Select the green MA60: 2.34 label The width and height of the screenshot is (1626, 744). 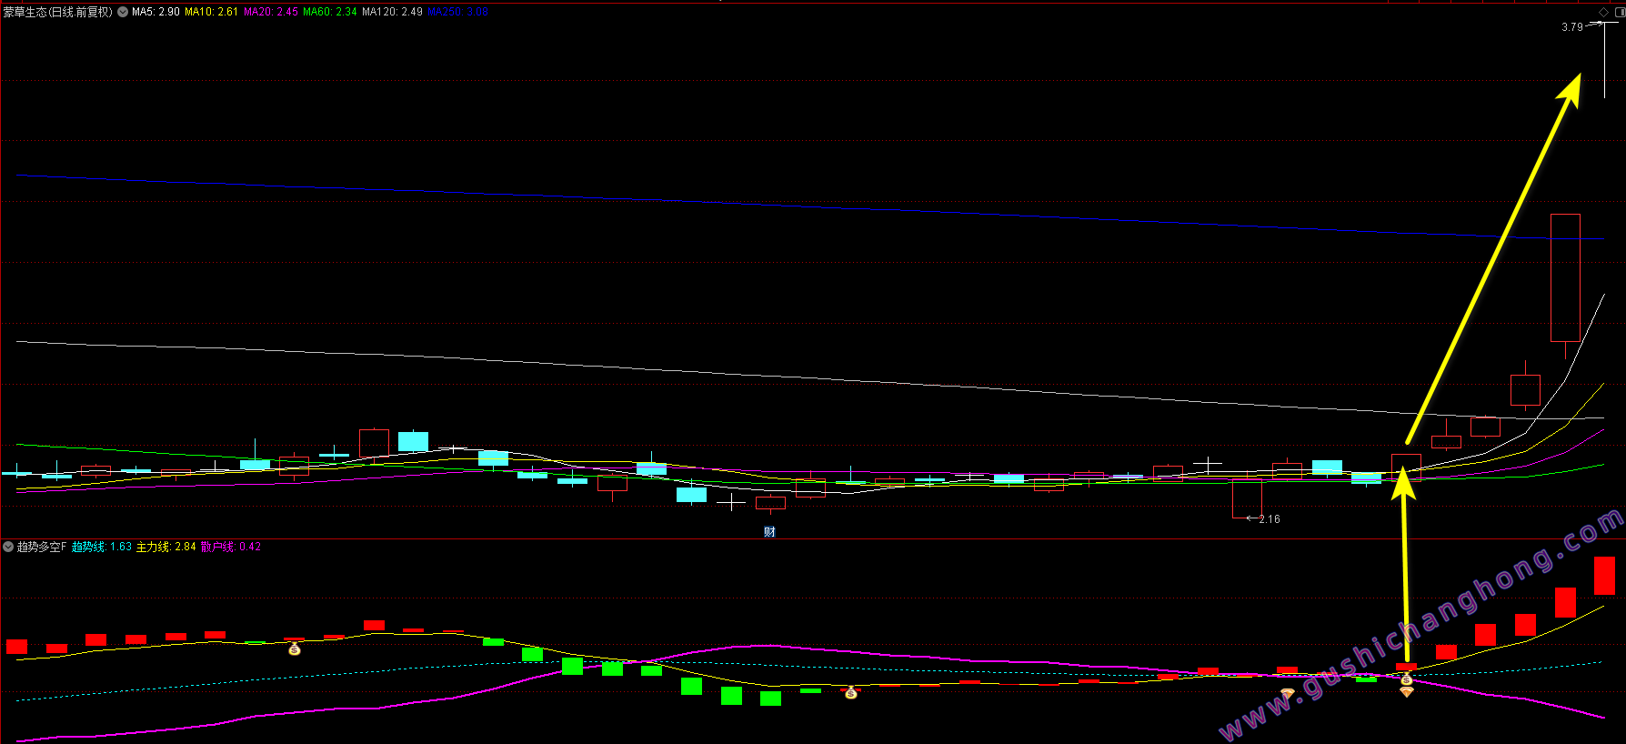[x=330, y=12]
